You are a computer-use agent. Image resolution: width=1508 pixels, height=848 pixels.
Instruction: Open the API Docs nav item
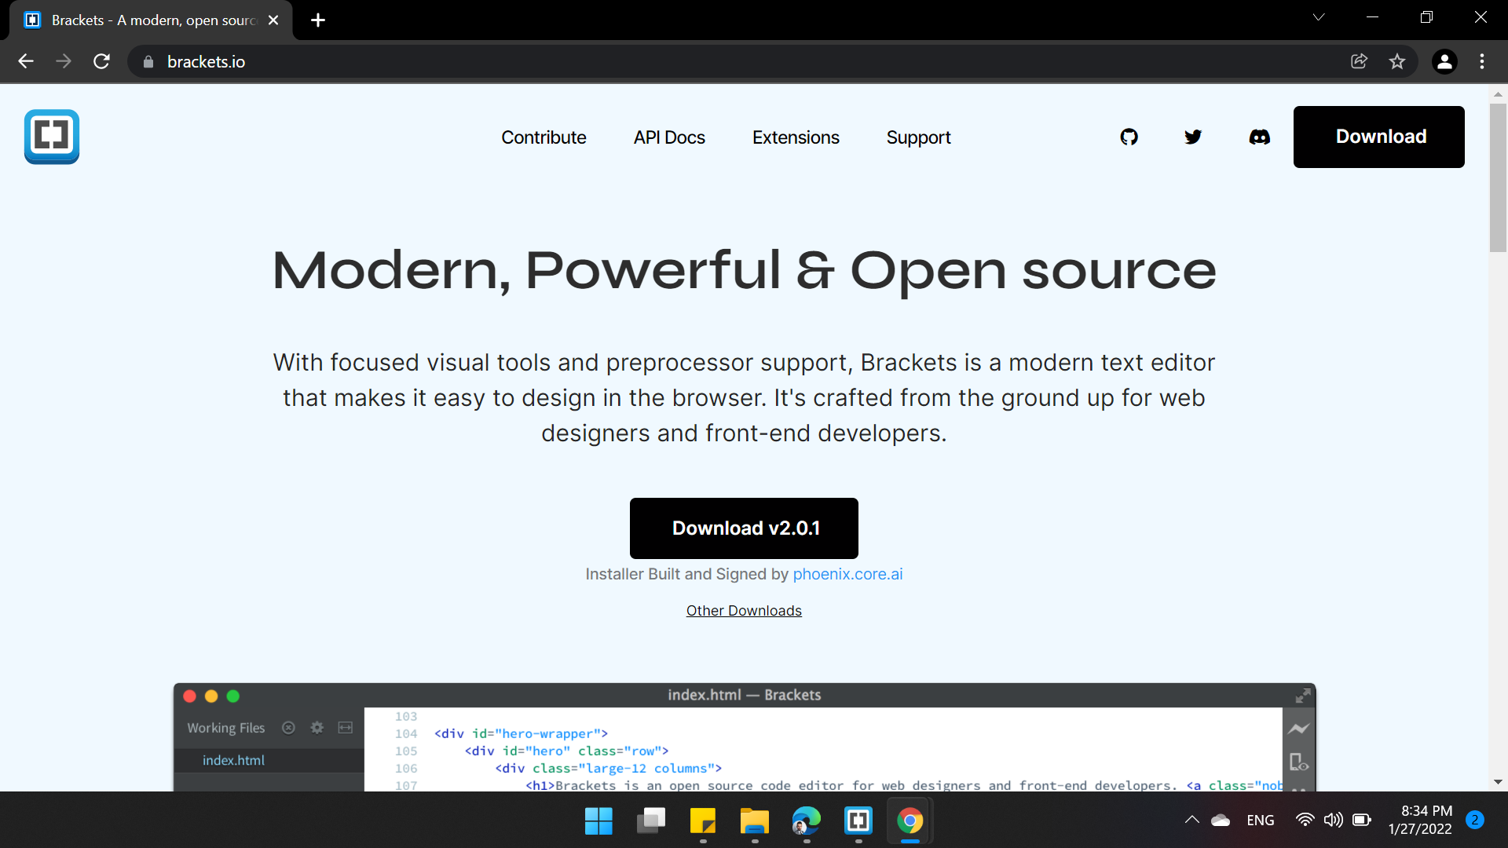pos(669,137)
